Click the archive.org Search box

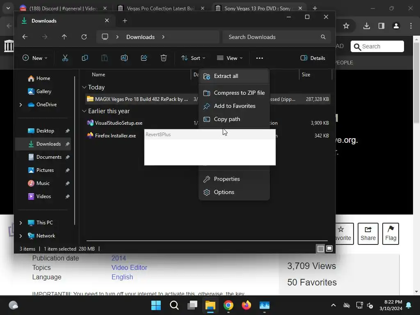[377, 46]
